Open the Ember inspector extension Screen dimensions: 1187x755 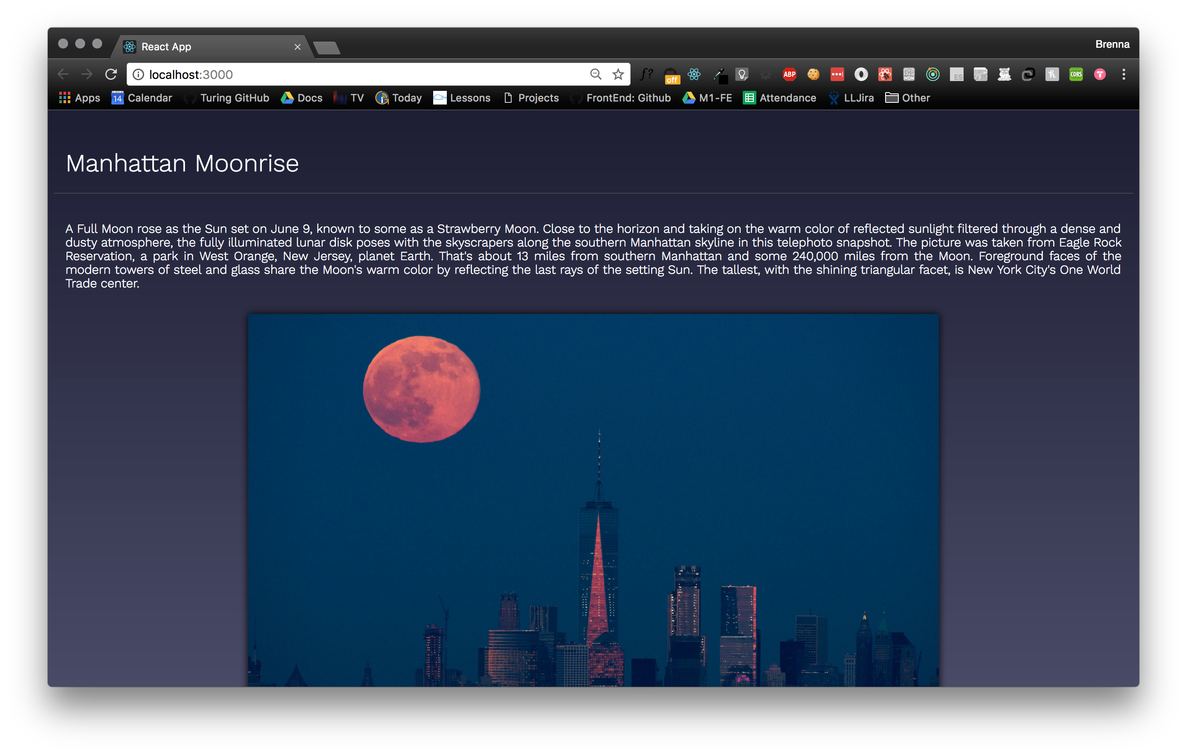[1004, 75]
